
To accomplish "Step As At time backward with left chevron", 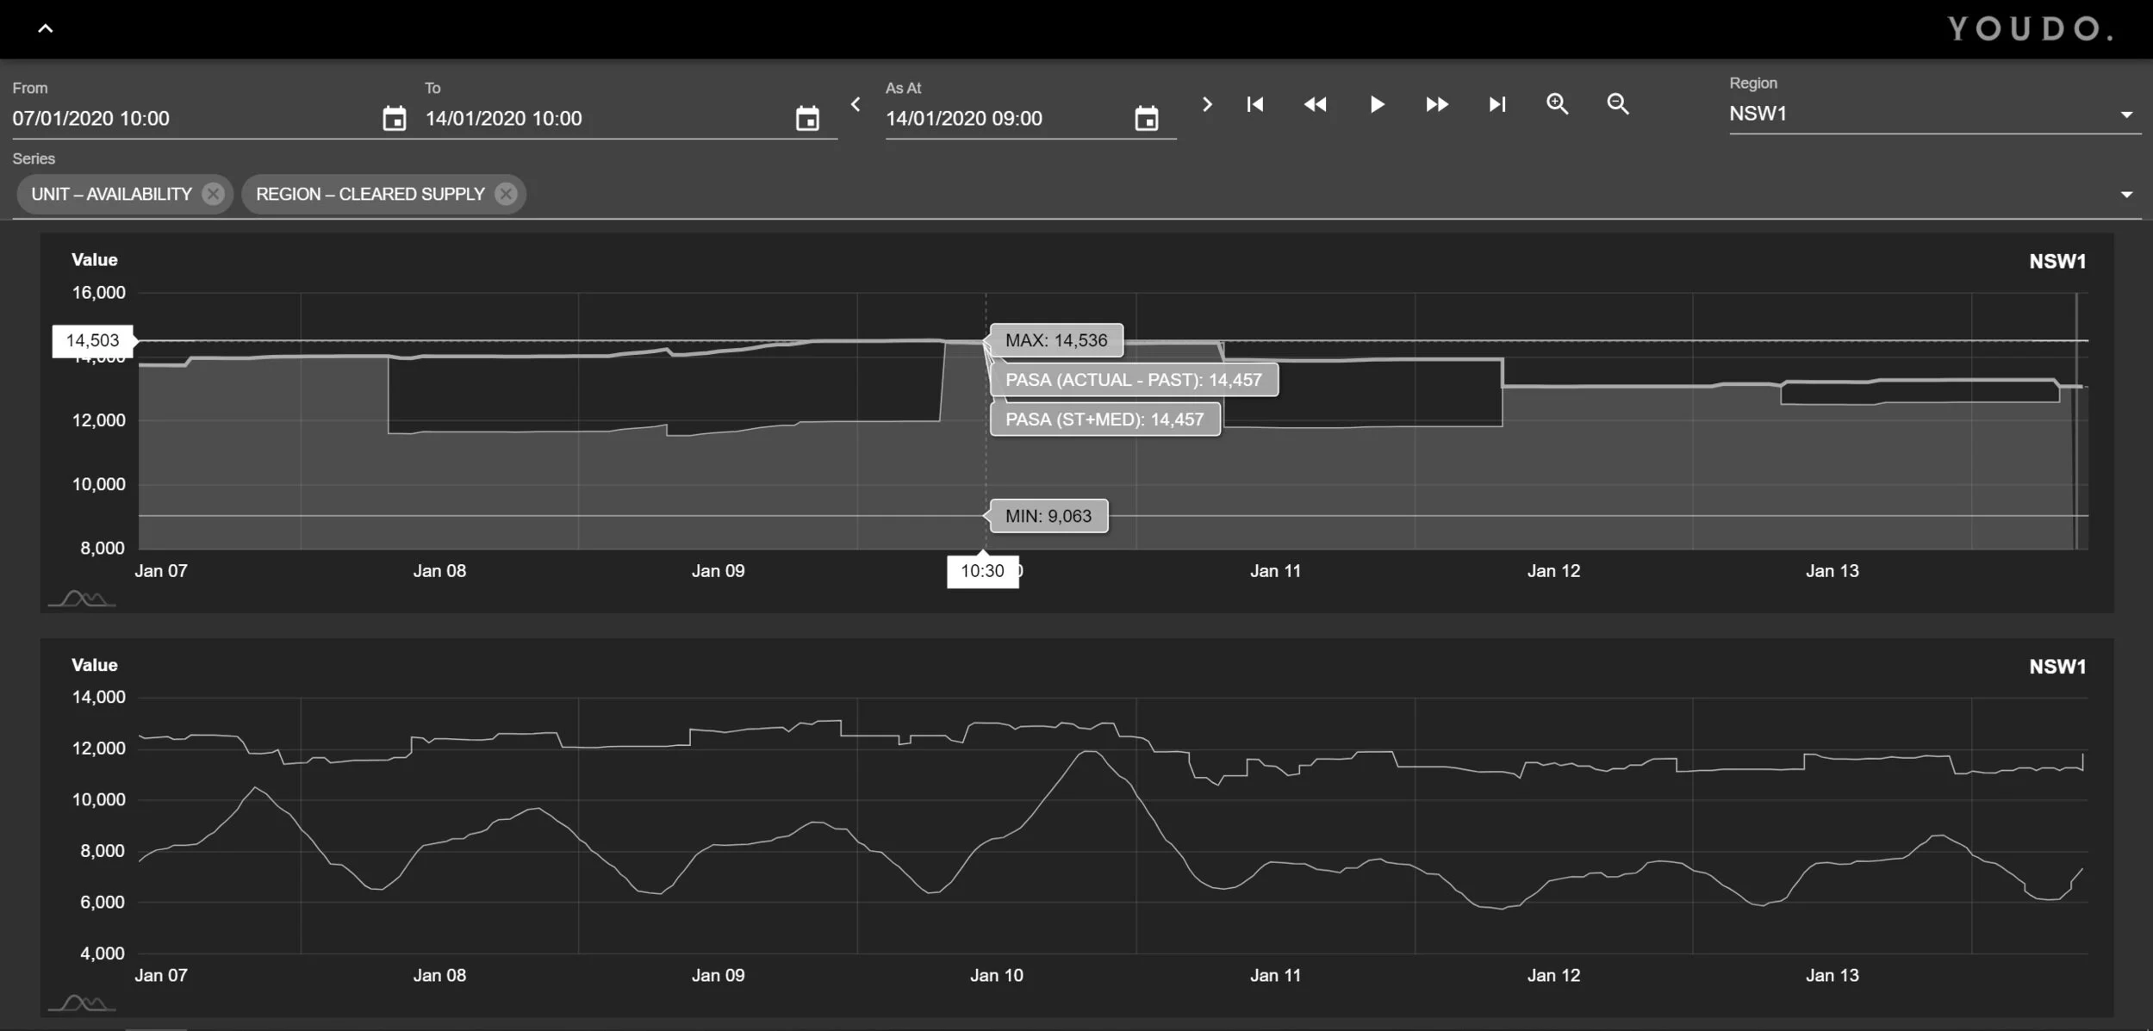I will pyautogui.click(x=856, y=104).
